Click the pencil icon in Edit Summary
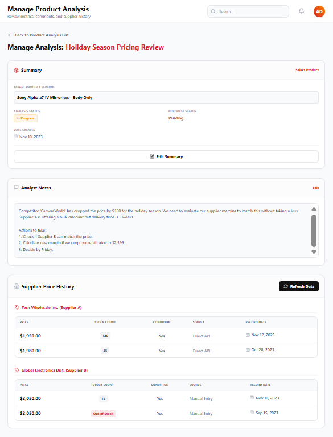 (152, 156)
